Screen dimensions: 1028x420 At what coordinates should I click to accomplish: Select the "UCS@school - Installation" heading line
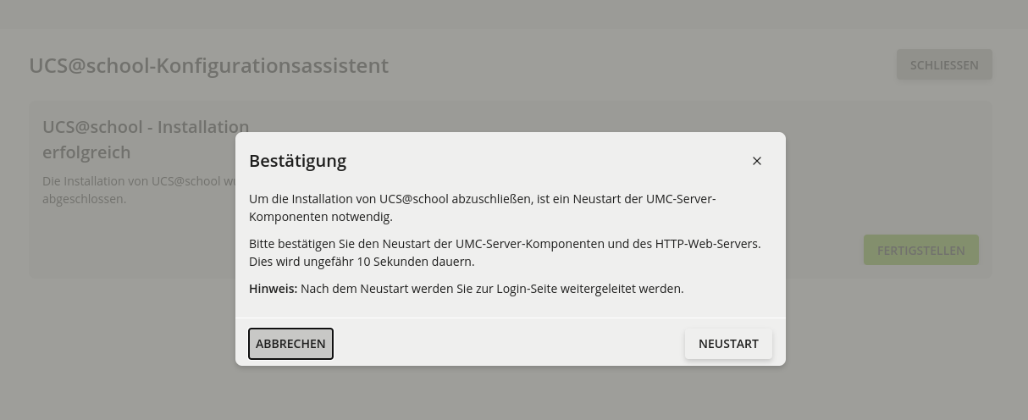click(146, 127)
